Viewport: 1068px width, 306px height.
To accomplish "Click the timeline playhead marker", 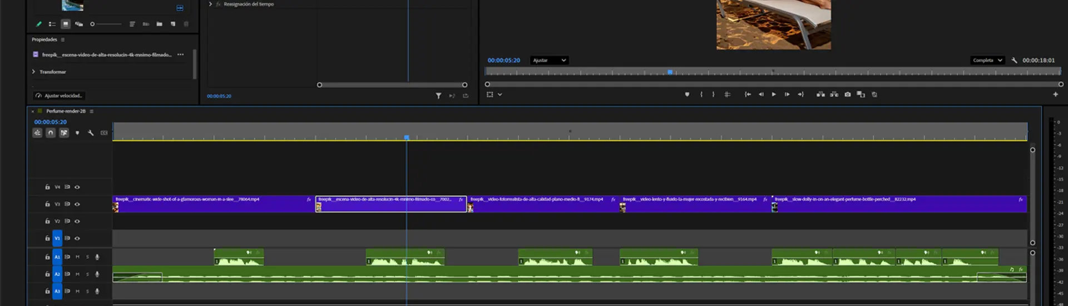I will tap(407, 137).
